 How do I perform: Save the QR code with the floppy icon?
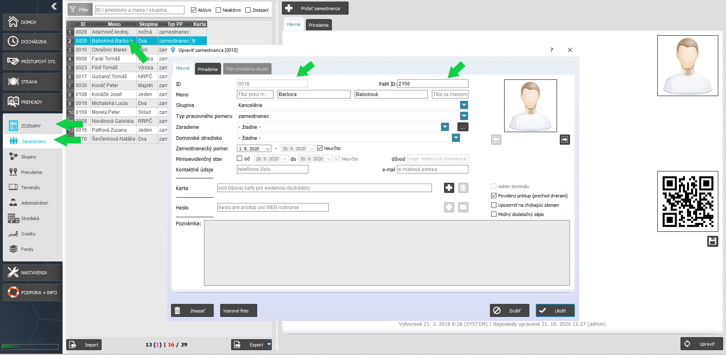(713, 241)
